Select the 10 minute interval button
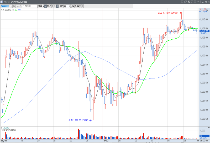The image size is (210, 143). [x=60, y=6]
